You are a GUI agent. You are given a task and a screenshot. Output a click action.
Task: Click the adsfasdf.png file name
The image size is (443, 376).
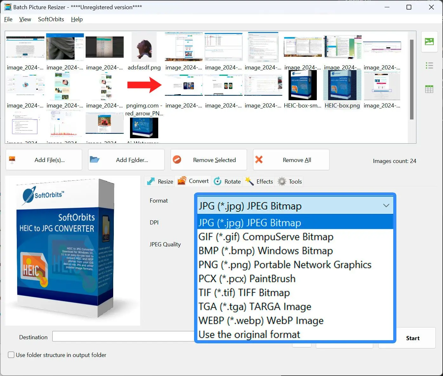144,68
